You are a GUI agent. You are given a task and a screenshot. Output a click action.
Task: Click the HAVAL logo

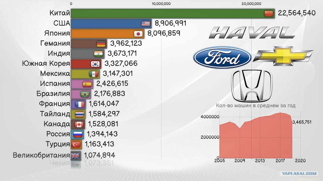(252, 33)
